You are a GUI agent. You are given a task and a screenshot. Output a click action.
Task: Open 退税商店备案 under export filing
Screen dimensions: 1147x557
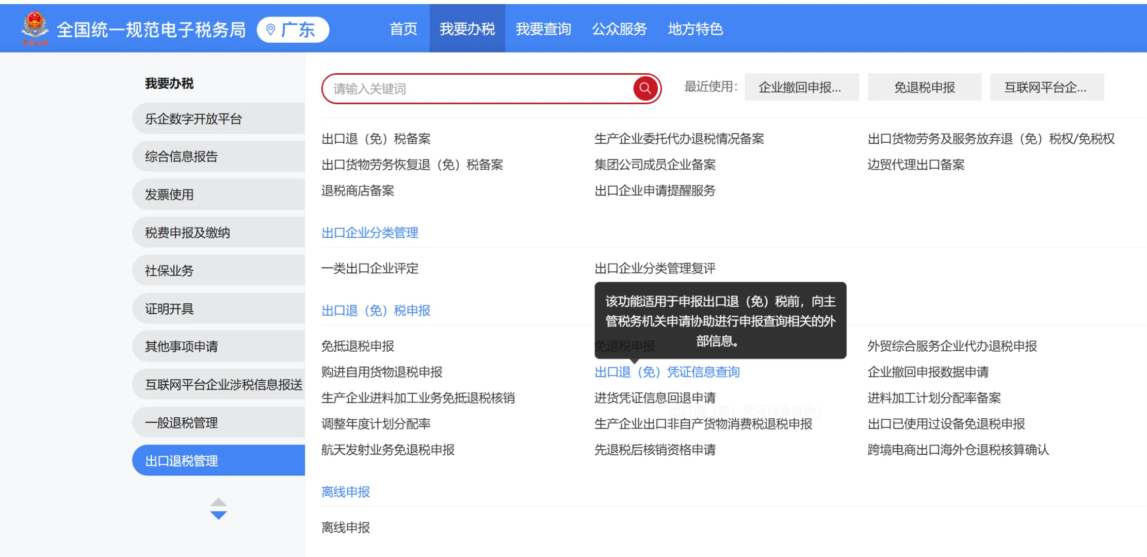point(357,191)
